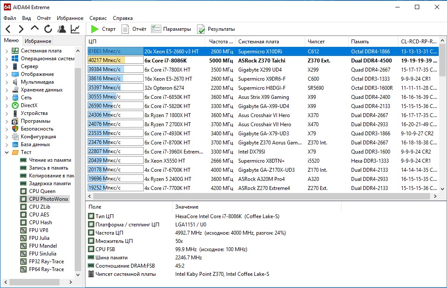Screen dimensions: 447x288
Task: Expand the Операционная система tree node
Action: [x=7, y=59]
